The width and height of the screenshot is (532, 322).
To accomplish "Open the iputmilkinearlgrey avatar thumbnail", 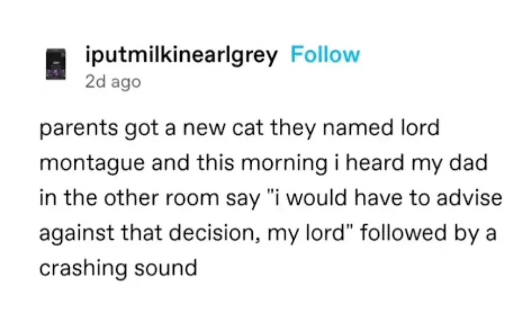I will pos(56,64).
